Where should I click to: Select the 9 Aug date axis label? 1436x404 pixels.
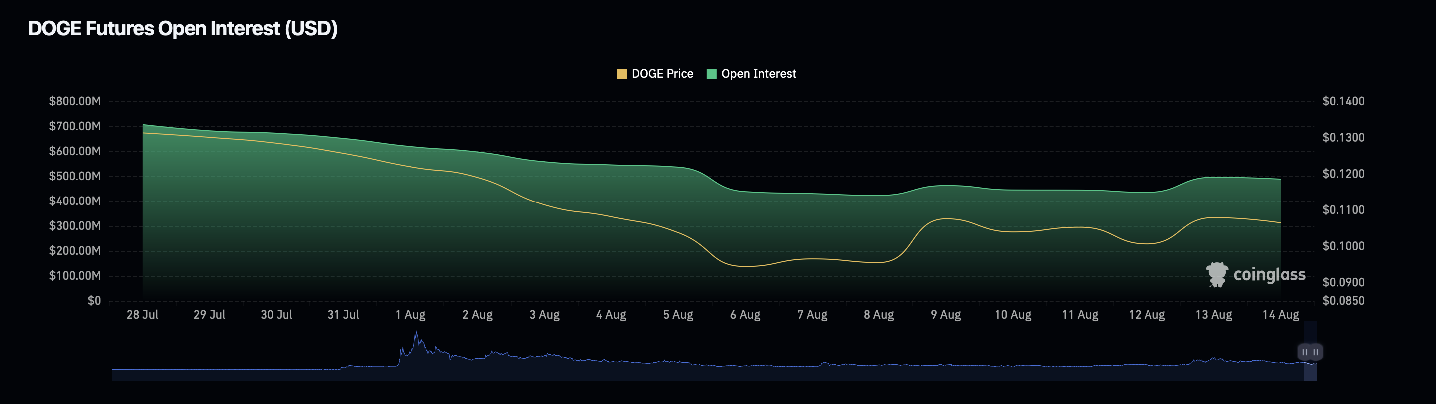click(x=946, y=314)
